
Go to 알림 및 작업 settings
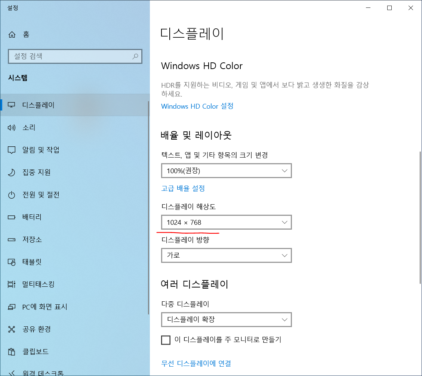pyautogui.click(x=74, y=150)
